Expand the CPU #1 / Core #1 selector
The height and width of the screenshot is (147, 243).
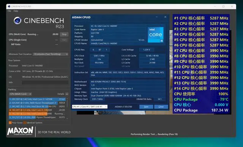(x=90, y=107)
